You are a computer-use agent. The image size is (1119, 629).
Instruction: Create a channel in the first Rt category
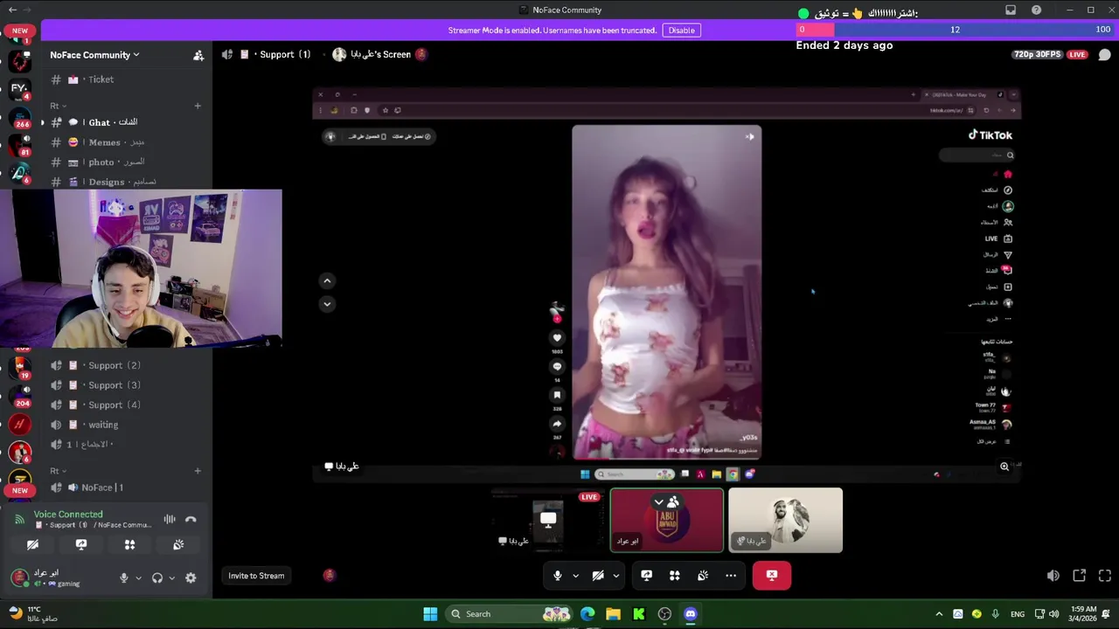pyautogui.click(x=198, y=106)
